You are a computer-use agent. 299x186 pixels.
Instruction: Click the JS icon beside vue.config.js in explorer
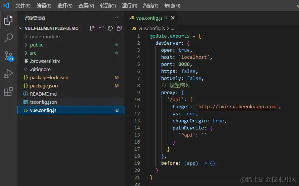(26, 110)
